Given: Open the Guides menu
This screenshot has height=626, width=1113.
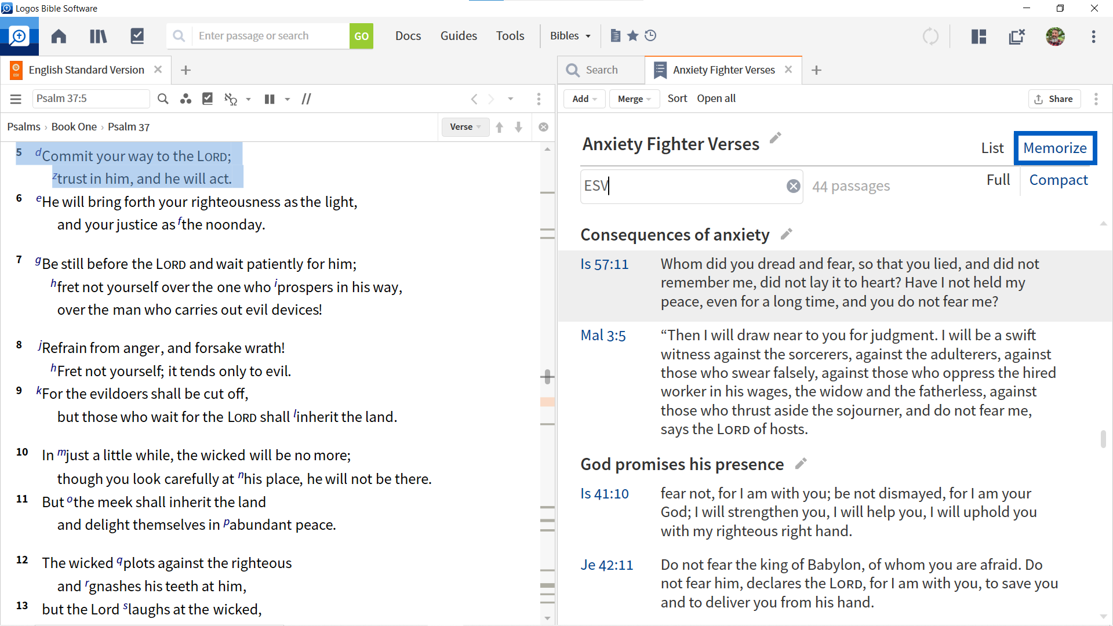Looking at the screenshot, I should click(459, 36).
